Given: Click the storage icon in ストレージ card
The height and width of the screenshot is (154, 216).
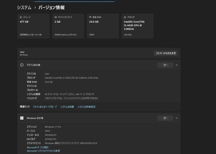Looking at the screenshot, I should [x=21, y=17].
